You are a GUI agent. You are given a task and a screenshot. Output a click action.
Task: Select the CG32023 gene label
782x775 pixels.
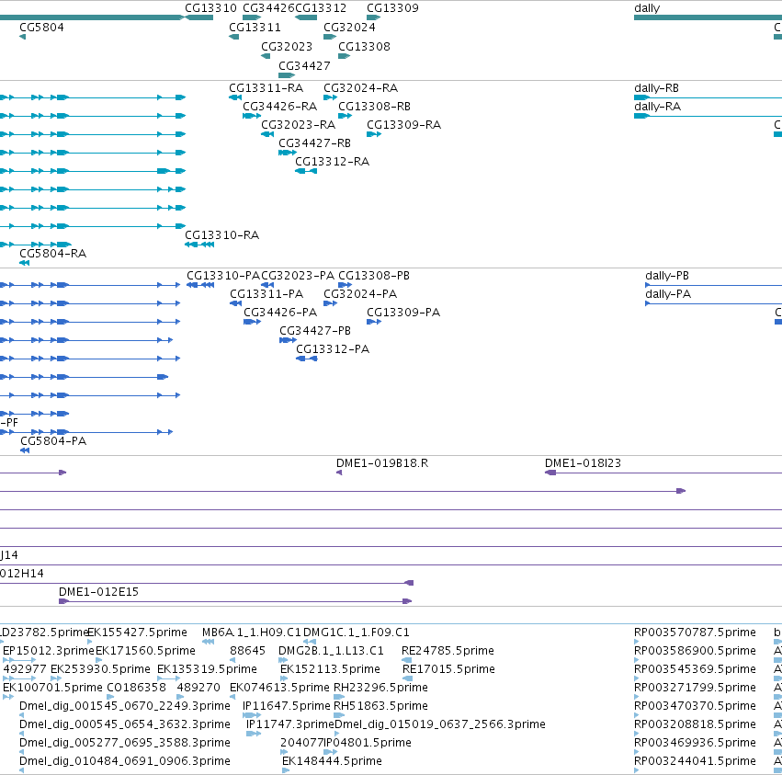[x=287, y=46]
